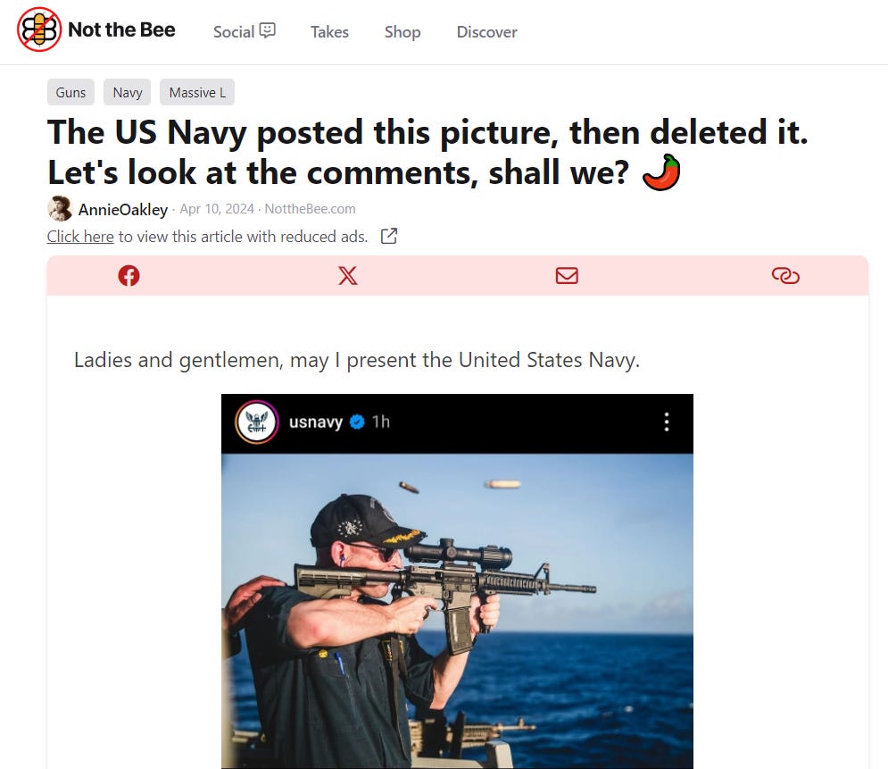
Task: Open the Takes section
Action: point(329,32)
